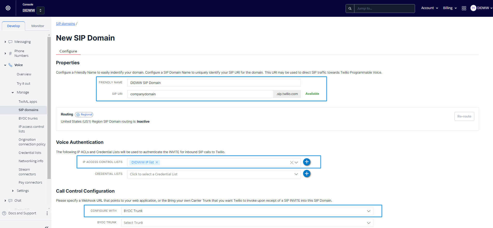Screen dimensions: 493x228
Task: Open the account switcher arrows beside DIDWW
Action: coord(40,10)
